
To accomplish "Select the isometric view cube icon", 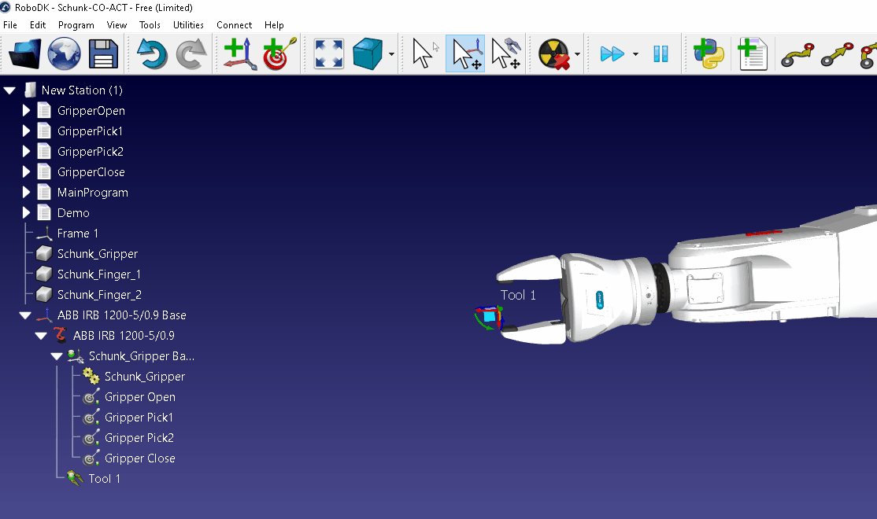I will coord(368,53).
